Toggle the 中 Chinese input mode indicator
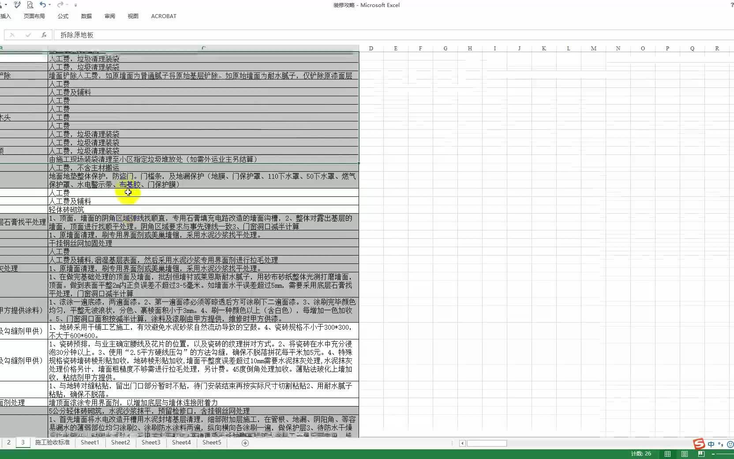The width and height of the screenshot is (734, 459). [711, 444]
